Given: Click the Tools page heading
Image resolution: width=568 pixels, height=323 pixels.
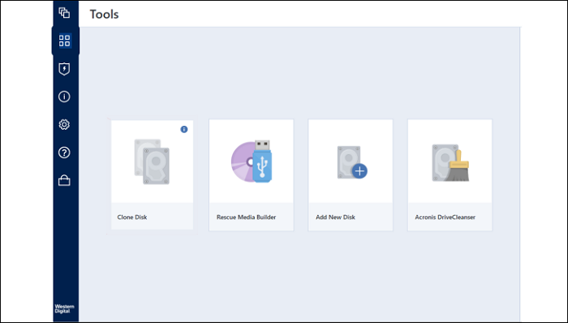Looking at the screenshot, I should coord(105,14).
